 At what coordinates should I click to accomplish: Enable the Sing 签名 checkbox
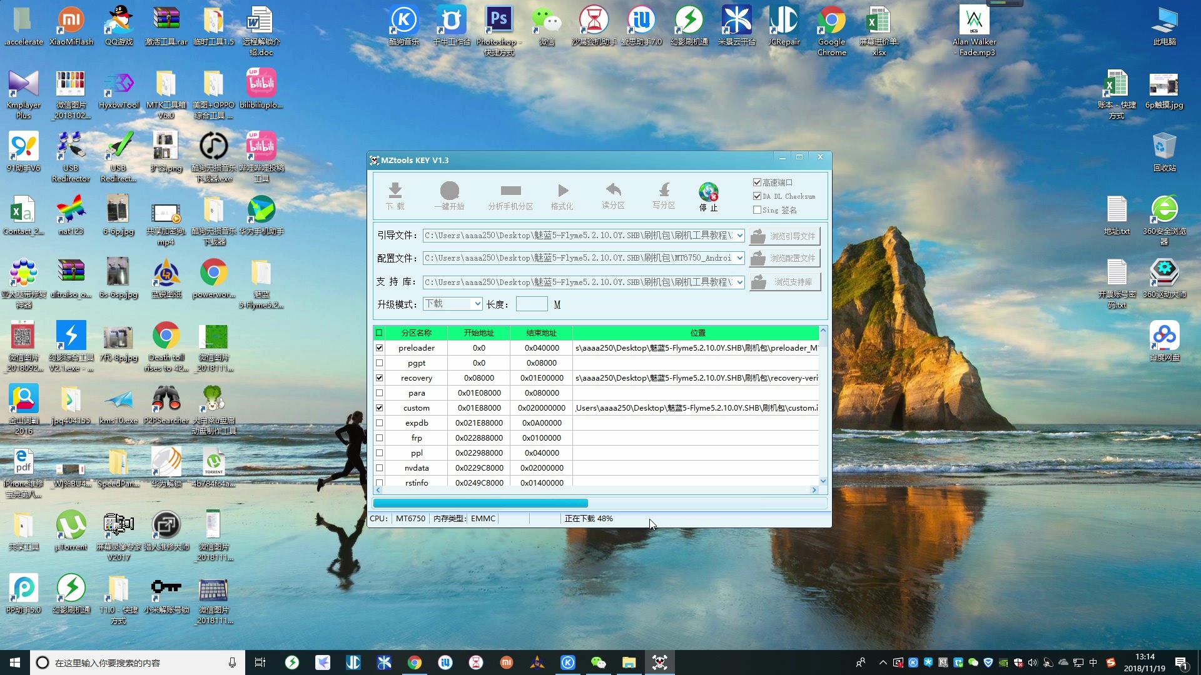point(757,210)
